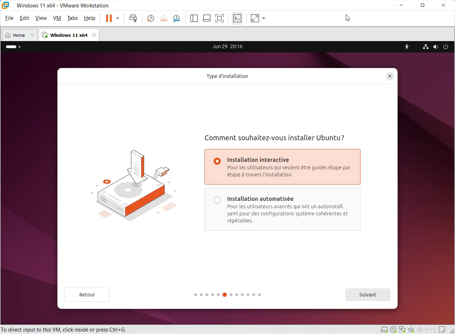Viewport: 455px width, 334px height.
Task: Revert VM to previous snapshot icon
Action: click(x=163, y=18)
